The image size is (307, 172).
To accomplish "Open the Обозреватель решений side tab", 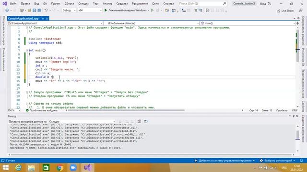I will point(303,31).
